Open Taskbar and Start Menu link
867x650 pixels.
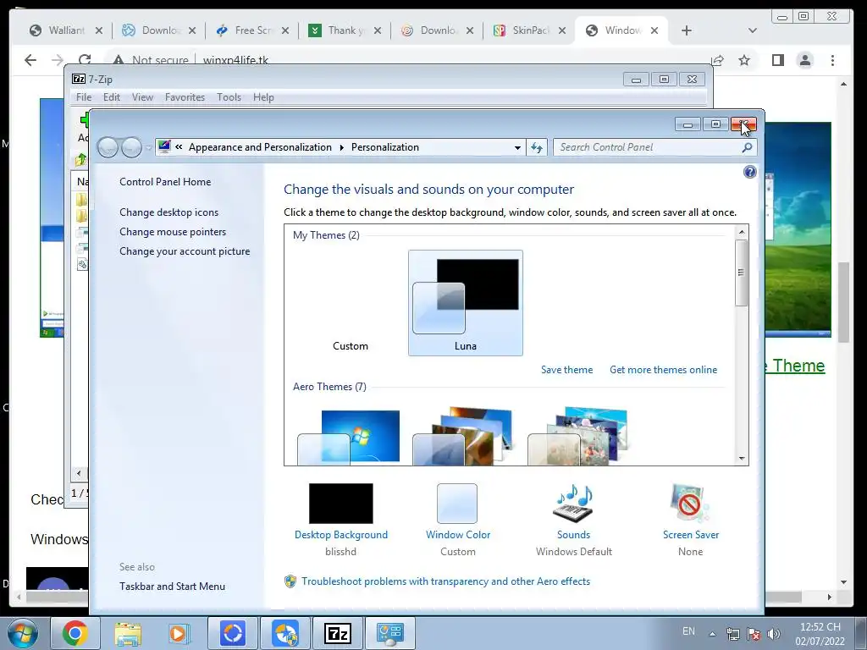172,587
